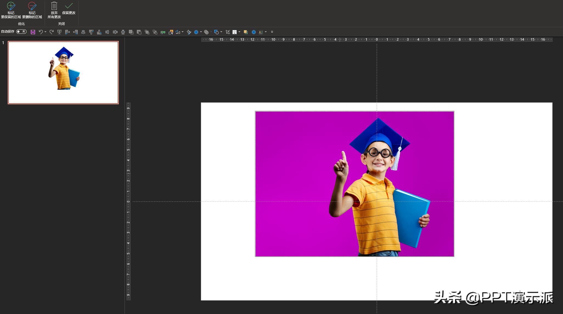Viewport: 563px width, 314px height.
Task: Click the Align Bottom icon
Action: click(99, 32)
